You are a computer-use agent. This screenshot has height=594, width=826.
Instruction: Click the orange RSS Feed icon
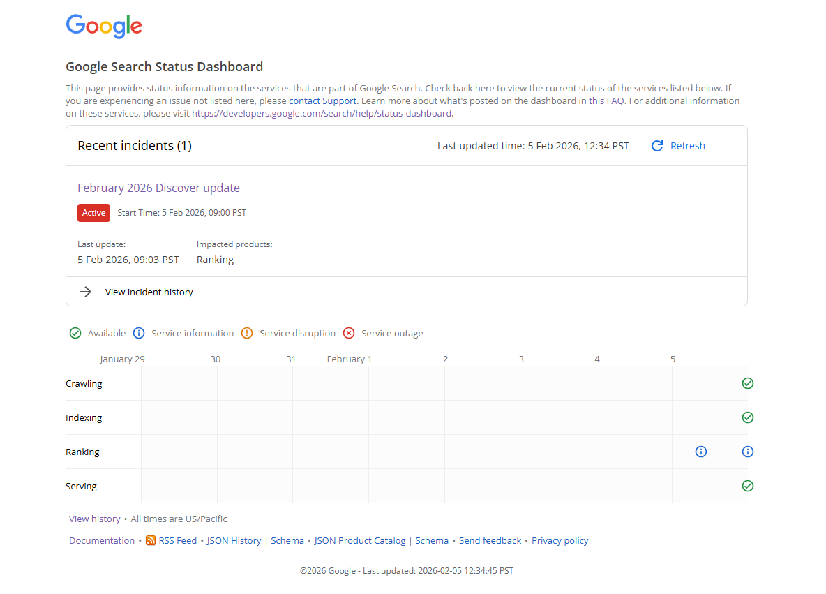click(151, 540)
